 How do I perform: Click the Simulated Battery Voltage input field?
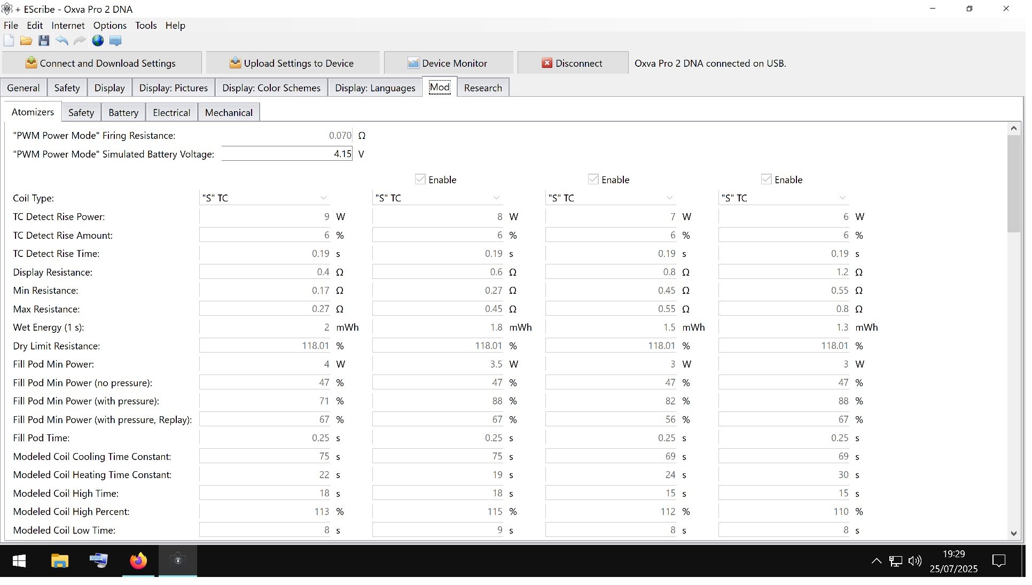(x=287, y=154)
